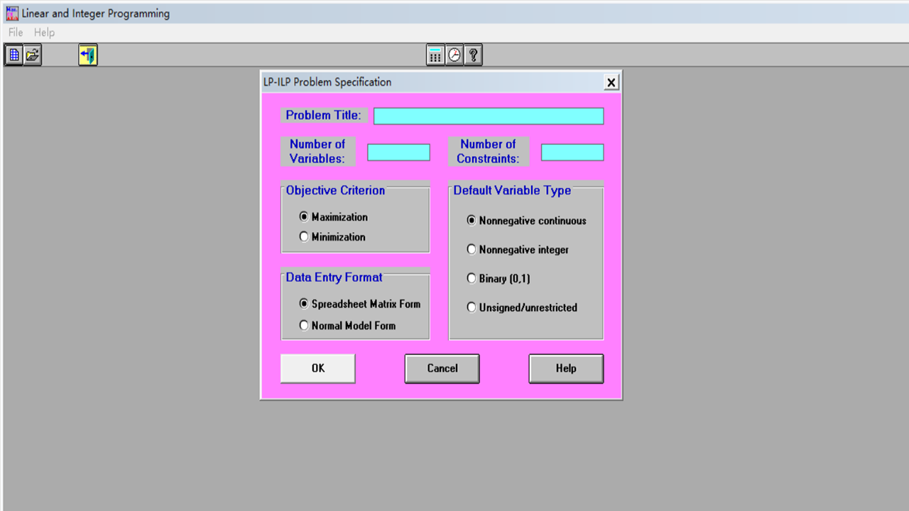
Task: Open the calculator tool icon
Action: (x=435, y=55)
